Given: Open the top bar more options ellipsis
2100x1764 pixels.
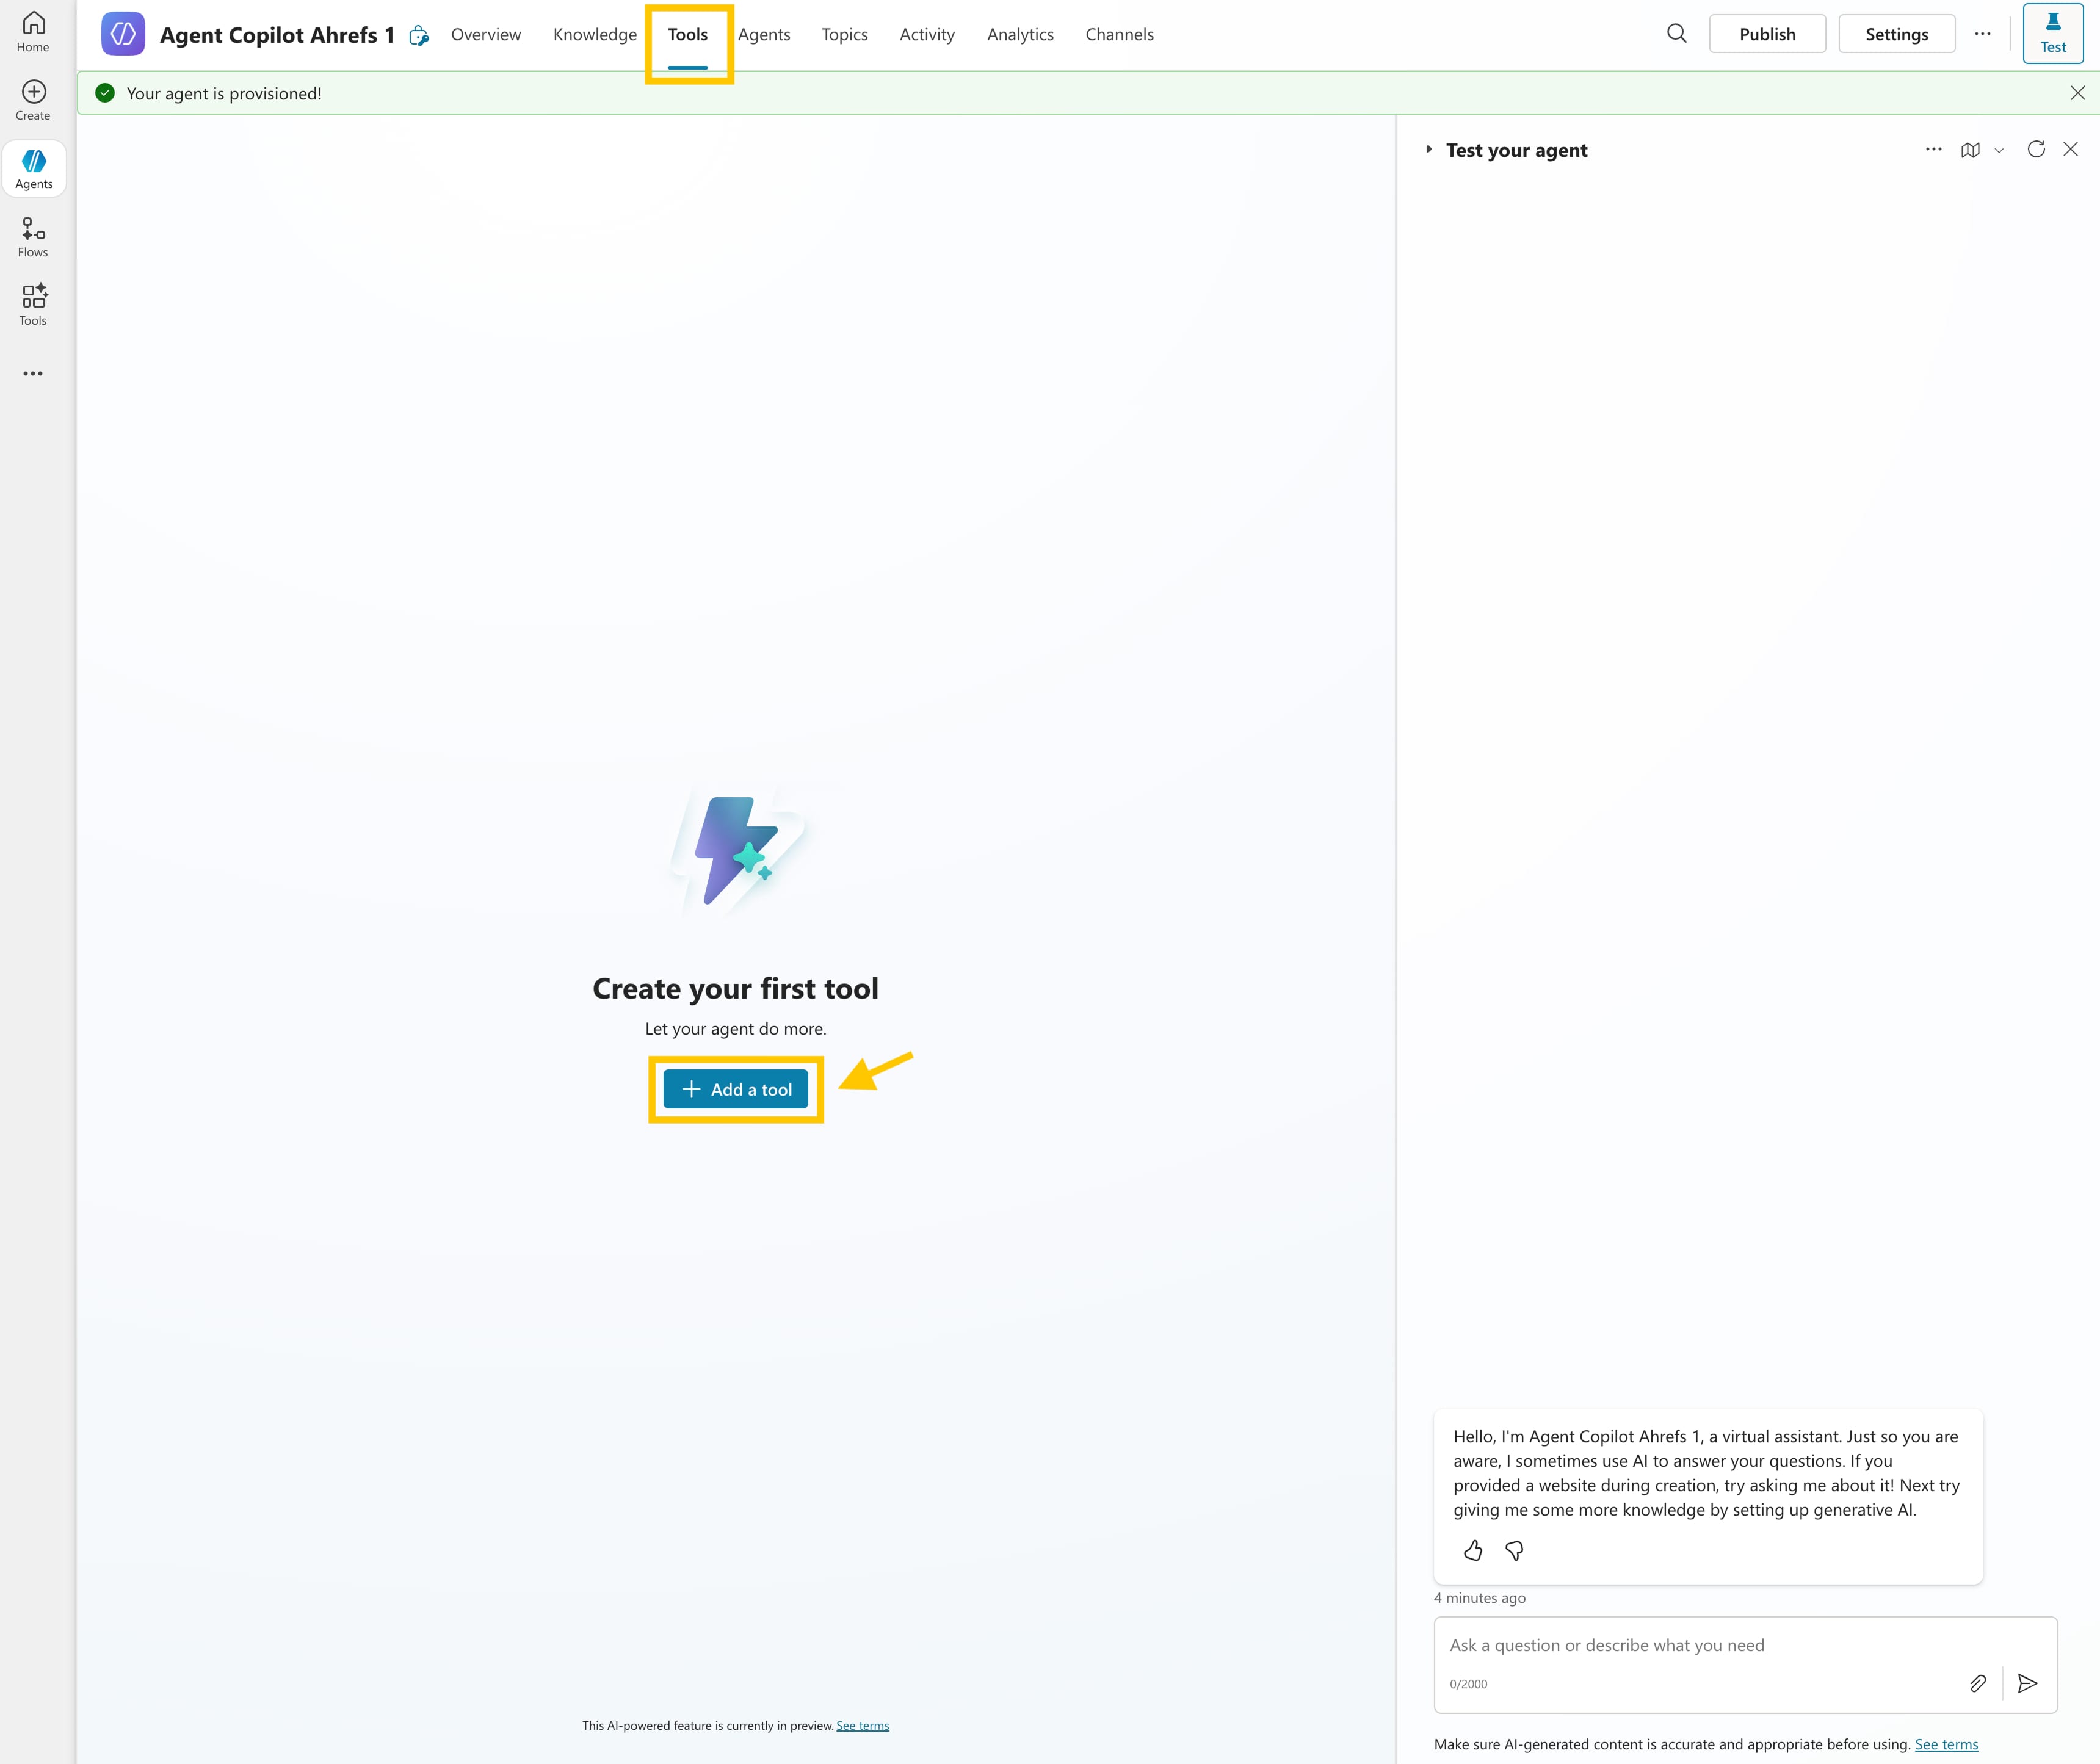Looking at the screenshot, I should [x=1982, y=34].
